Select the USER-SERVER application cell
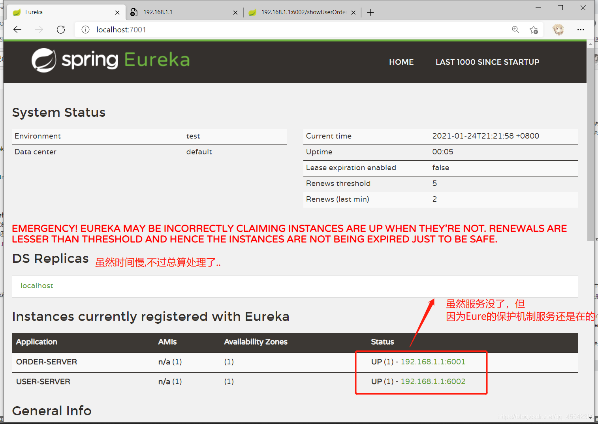Viewport: 598px width, 424px height. tap(43, 381)
